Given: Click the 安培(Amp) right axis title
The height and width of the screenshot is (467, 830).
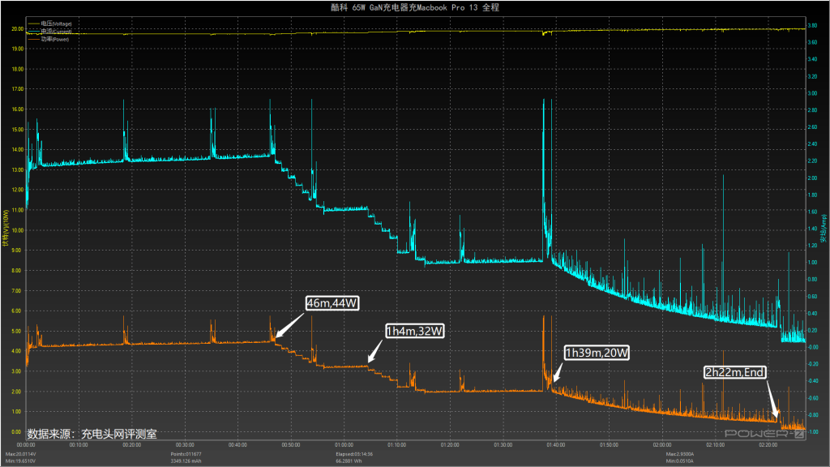Looking at the screenshot, I should [824, 228].
